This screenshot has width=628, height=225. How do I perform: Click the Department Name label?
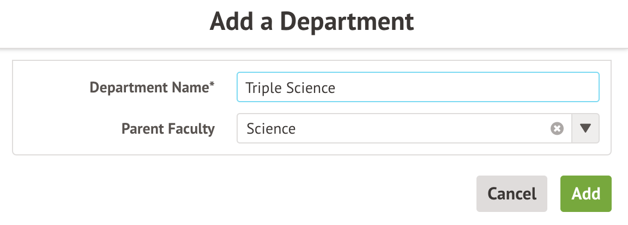coord(149,87)
